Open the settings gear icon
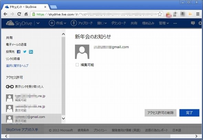 (200, 23)
